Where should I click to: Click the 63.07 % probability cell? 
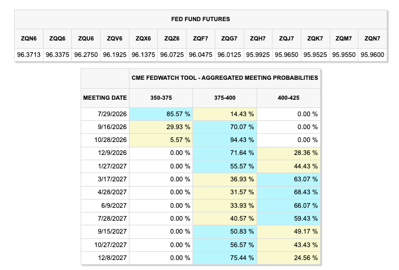pyautogui.click(x=288, y=180)
